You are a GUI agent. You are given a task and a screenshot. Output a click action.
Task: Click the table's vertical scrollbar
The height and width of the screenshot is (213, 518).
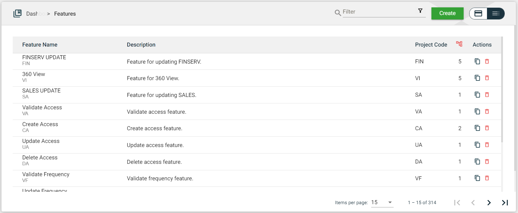pos(502,88)
